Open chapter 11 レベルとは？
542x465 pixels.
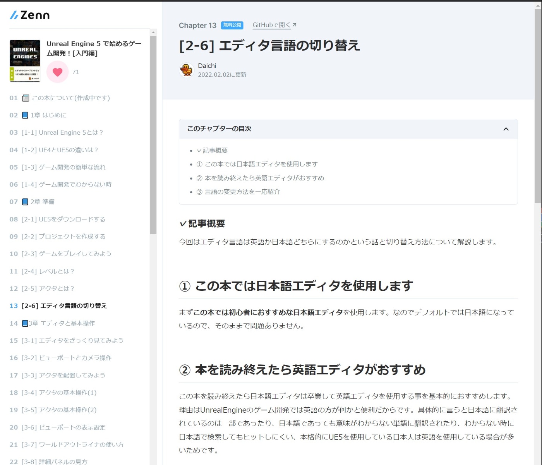point(42,271)
